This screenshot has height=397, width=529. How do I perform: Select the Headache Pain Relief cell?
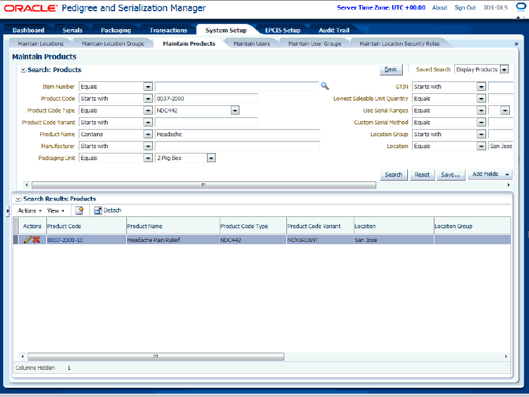(x=173, y=240)
